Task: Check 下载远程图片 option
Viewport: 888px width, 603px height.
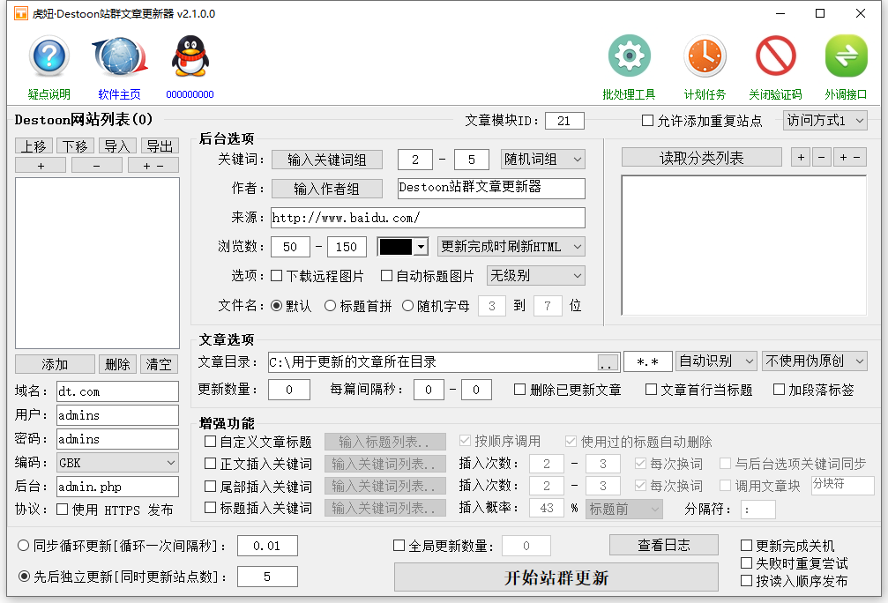Action: coord(276,276)
